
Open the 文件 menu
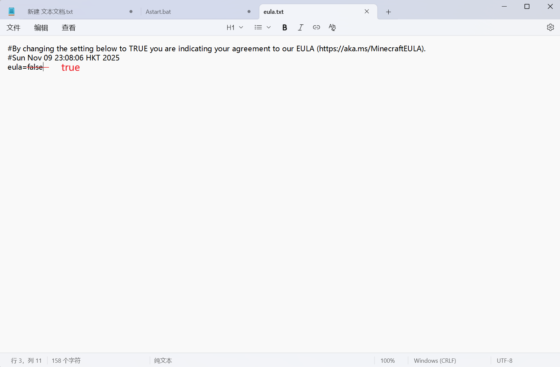[13, 28]
